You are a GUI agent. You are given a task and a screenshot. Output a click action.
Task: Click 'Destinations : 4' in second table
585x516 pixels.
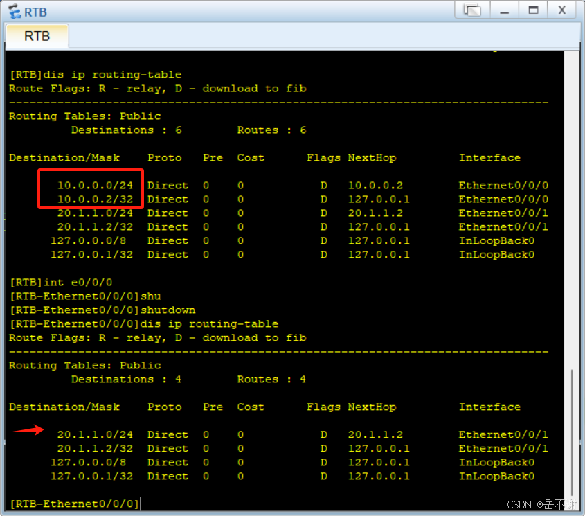pos(127,380)
